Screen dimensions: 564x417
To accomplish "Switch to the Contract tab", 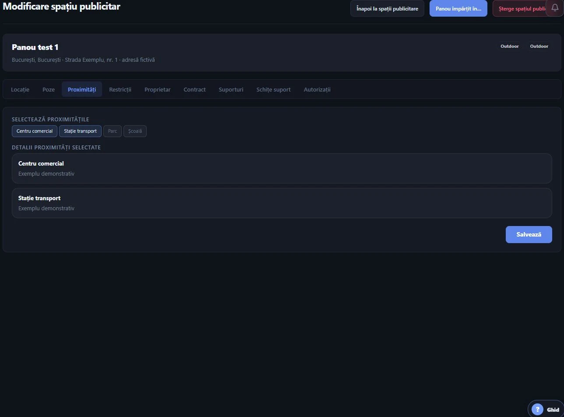I will pyautogui.click(x=194, y=89).
